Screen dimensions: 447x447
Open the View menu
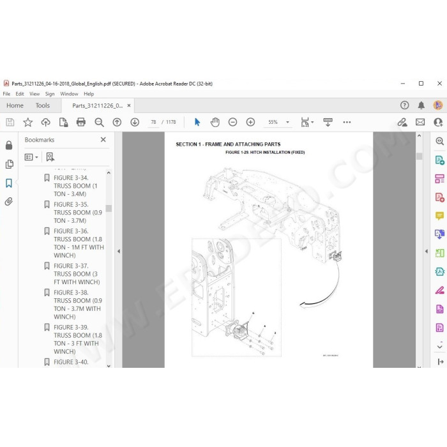34,94
